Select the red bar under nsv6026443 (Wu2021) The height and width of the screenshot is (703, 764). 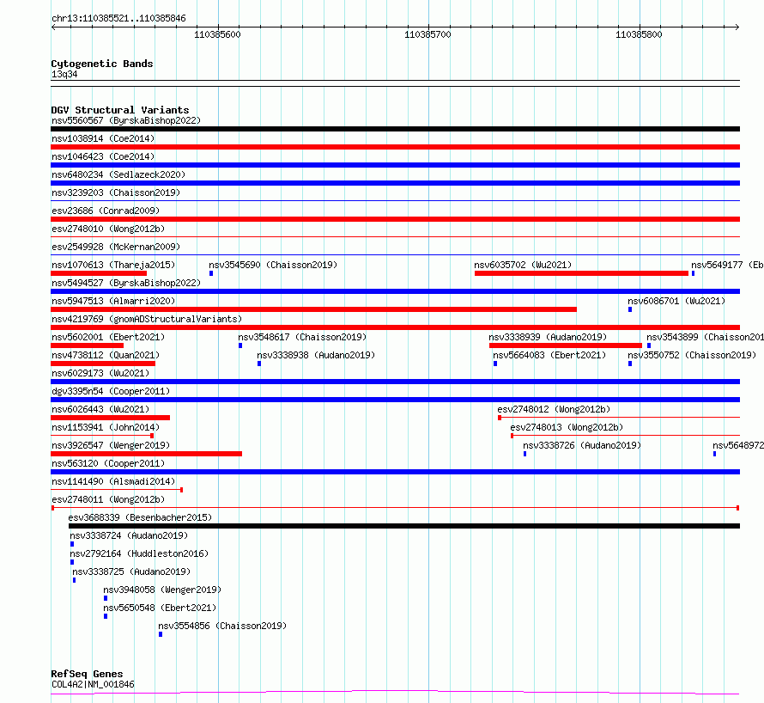[110, 418]
